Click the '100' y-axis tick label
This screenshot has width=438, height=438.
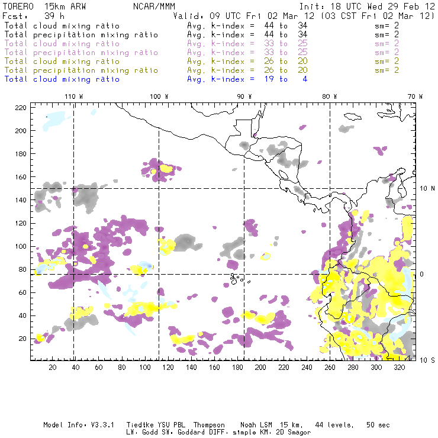click(21, 246)
